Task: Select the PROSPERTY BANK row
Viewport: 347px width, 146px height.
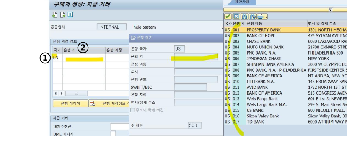Action: (x=285, y=30)
